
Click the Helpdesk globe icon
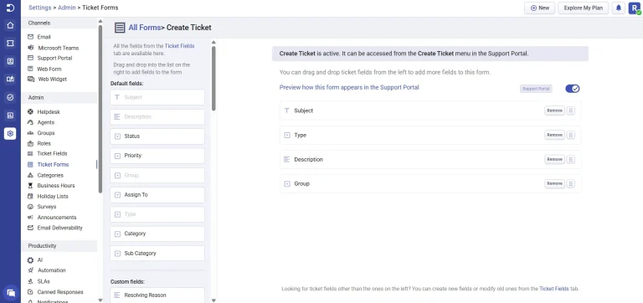click(x=30, y=111)
